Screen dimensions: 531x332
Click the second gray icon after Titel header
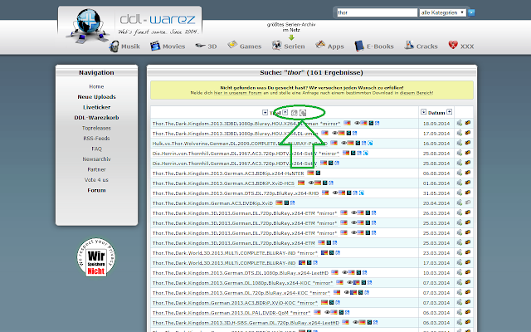click(303, 113)
